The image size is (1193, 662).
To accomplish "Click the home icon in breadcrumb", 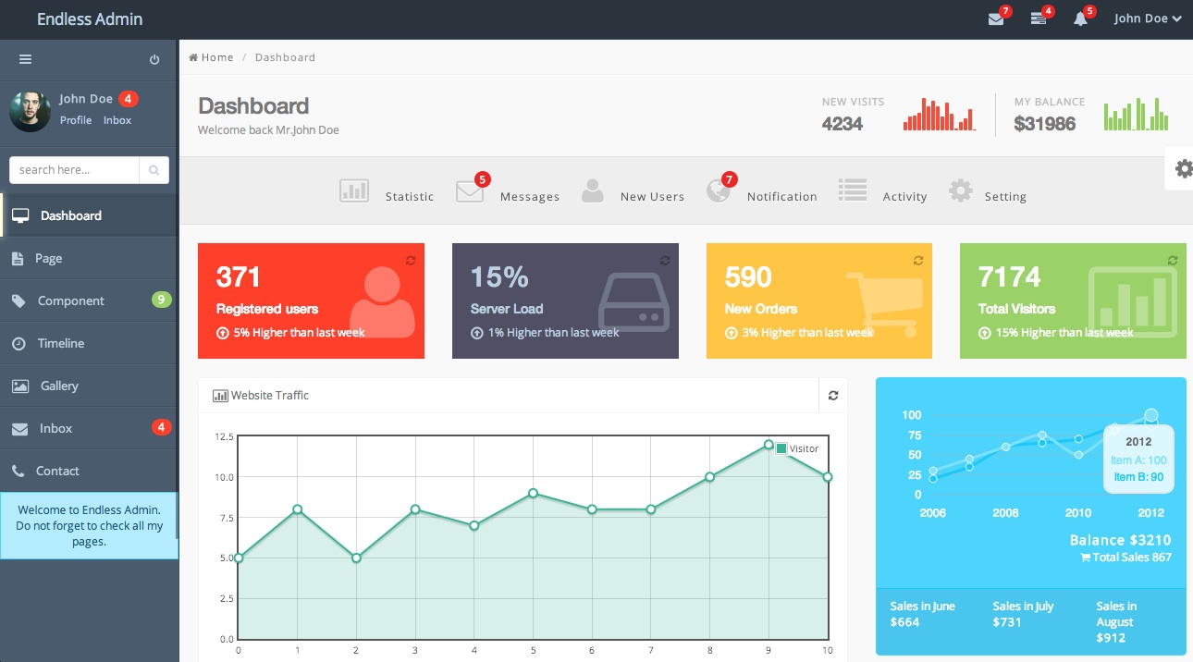I will [193, 57].
